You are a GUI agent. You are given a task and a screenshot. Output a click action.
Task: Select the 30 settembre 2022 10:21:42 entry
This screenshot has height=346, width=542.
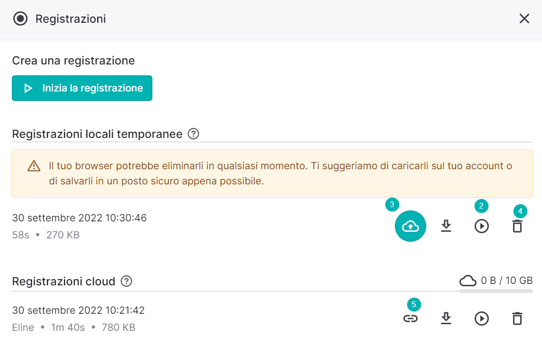(x=78, y=310)
